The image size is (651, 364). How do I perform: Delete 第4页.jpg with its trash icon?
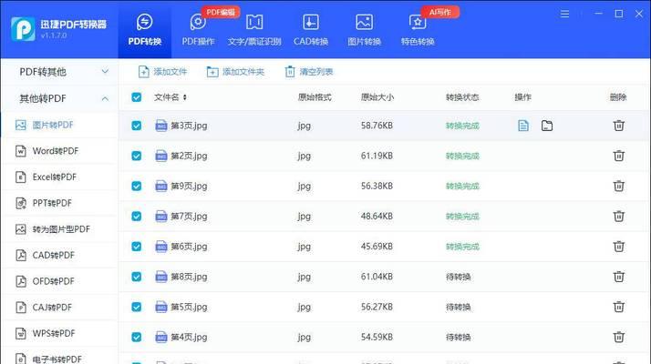(618, 338)
